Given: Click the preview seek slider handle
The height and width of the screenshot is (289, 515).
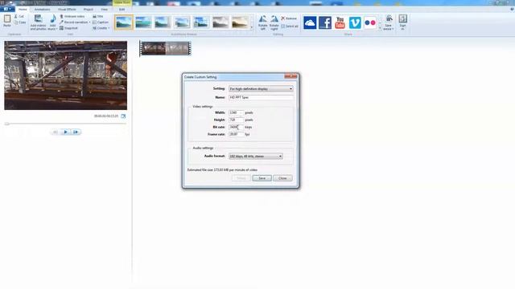Looking at the screenshot, I should coord(7,124).
